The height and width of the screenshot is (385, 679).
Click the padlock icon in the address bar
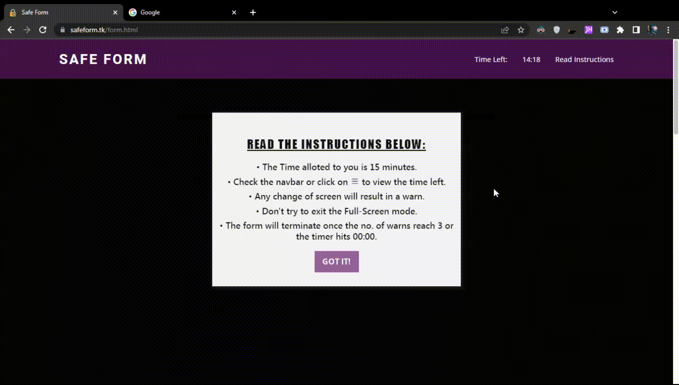pos(62,30)
